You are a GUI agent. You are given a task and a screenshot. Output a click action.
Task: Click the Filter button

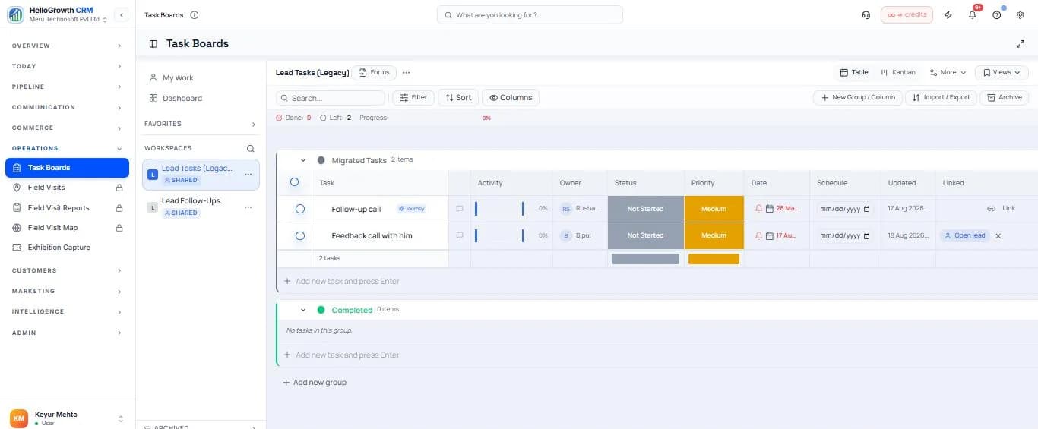pos(413,97)
